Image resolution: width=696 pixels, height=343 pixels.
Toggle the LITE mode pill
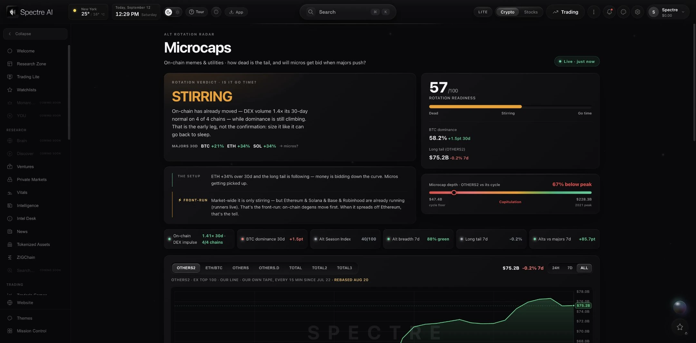click(x=483, y=12)
